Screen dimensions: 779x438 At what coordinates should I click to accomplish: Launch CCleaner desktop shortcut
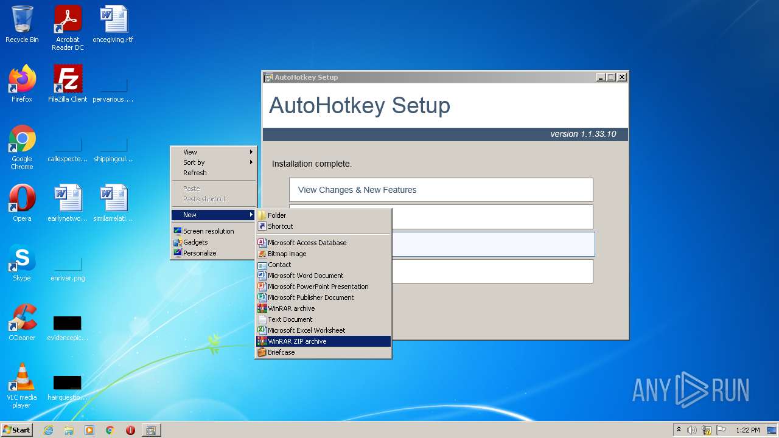click(22, 322)
